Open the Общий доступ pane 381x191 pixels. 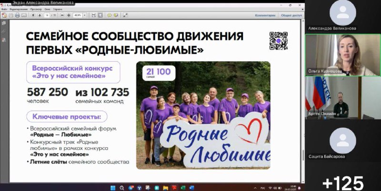pyautogui.click(x=291, y=15)
